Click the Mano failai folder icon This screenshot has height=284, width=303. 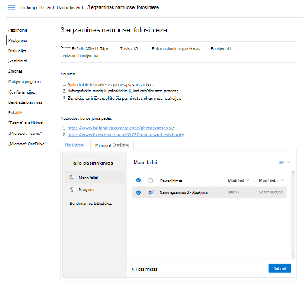point(72,177)
